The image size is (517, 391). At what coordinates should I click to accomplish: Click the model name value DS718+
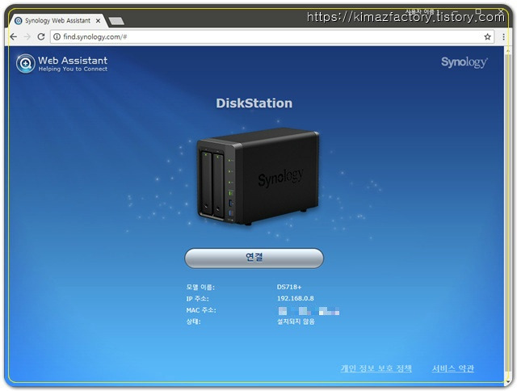pyautogui.click(x=289, y=287)
